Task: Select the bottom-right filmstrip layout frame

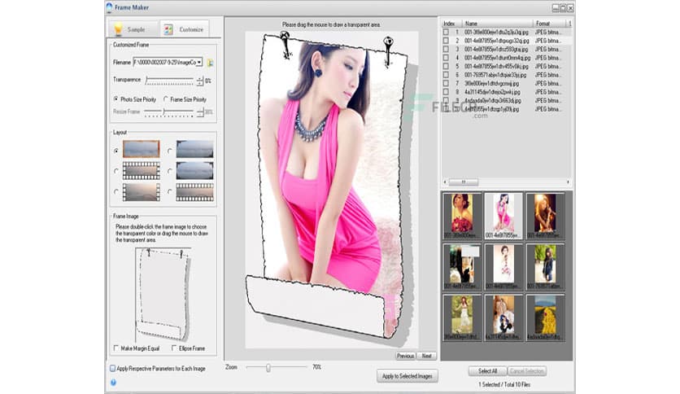Action: click(194, 192)
